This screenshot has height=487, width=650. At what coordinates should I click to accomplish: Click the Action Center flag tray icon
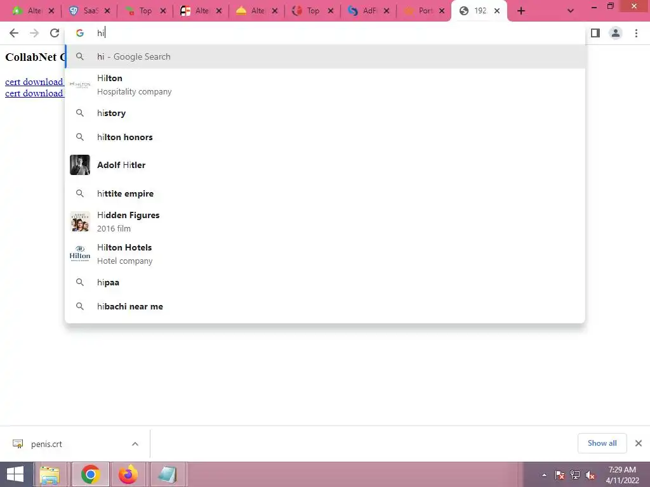point(560,475)
